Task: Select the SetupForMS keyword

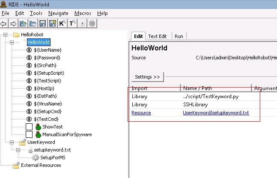Action: tap(53, 158)
